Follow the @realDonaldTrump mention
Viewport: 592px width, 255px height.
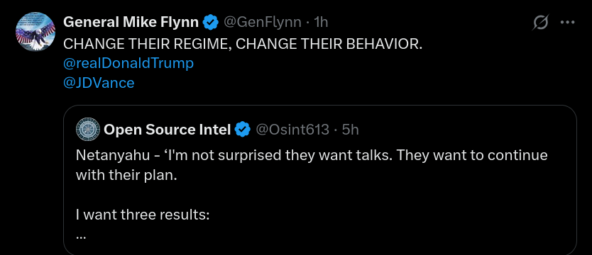(128, 63)
